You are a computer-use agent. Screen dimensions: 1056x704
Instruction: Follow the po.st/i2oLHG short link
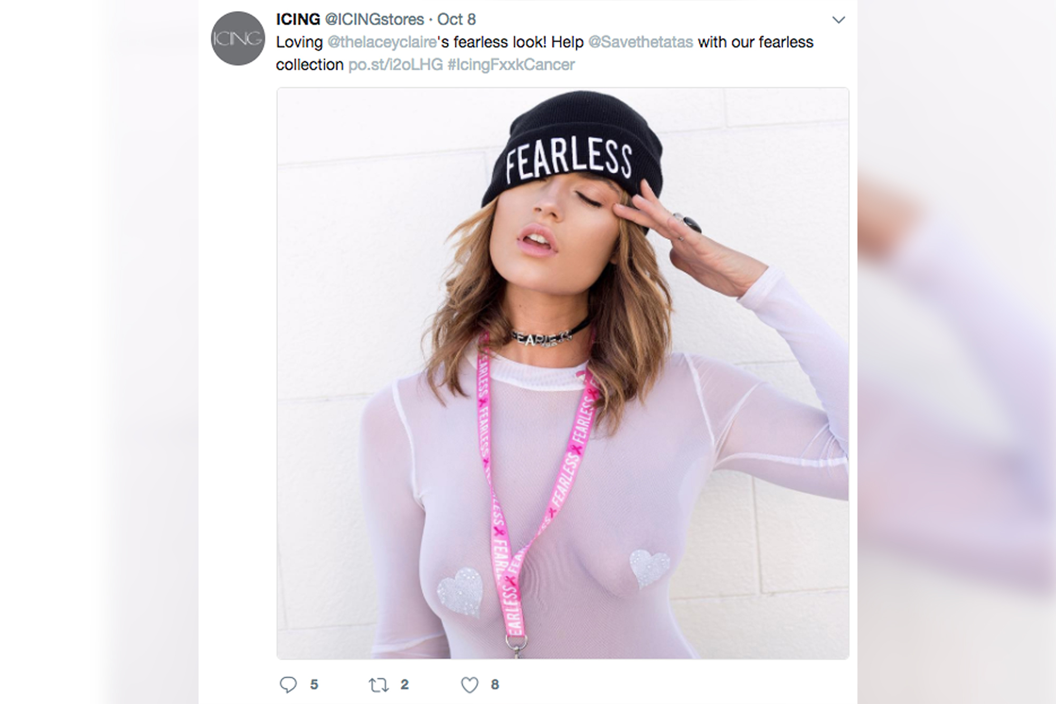tap(395, 65)
